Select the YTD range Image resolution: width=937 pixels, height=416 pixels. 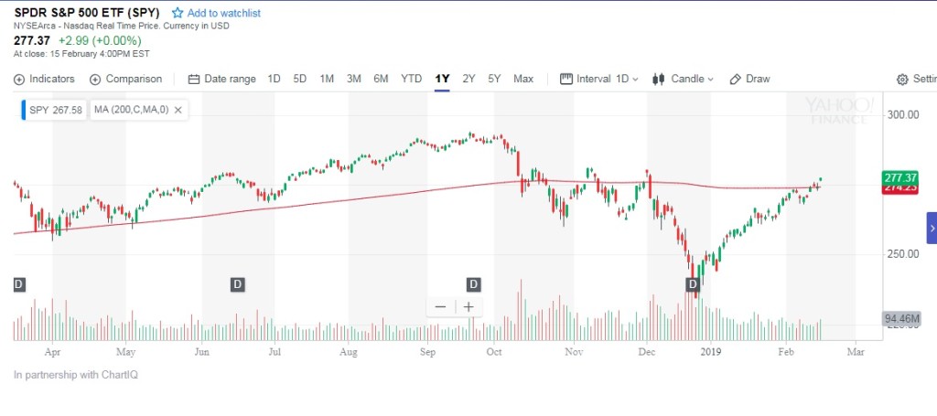click(x=412, y=79)
